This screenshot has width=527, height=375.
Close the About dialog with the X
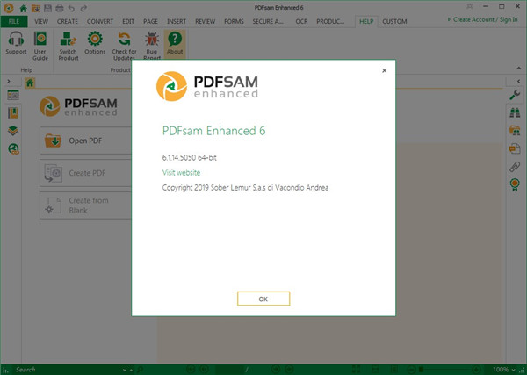(384, 70)
